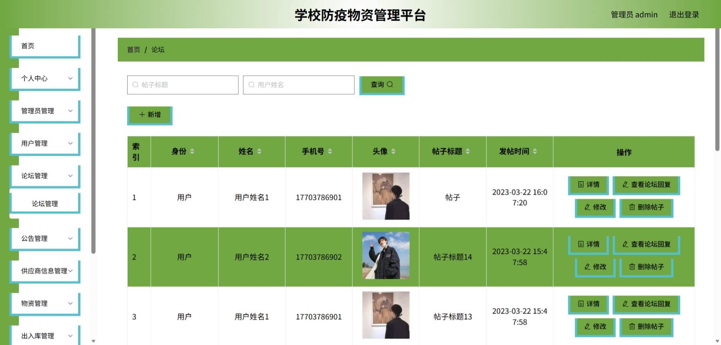The height and width of the screenshot is (345, 721).
Task: Click magnifier icon on 查询 button
Action: pyautogui.click(x=390, y=84)
